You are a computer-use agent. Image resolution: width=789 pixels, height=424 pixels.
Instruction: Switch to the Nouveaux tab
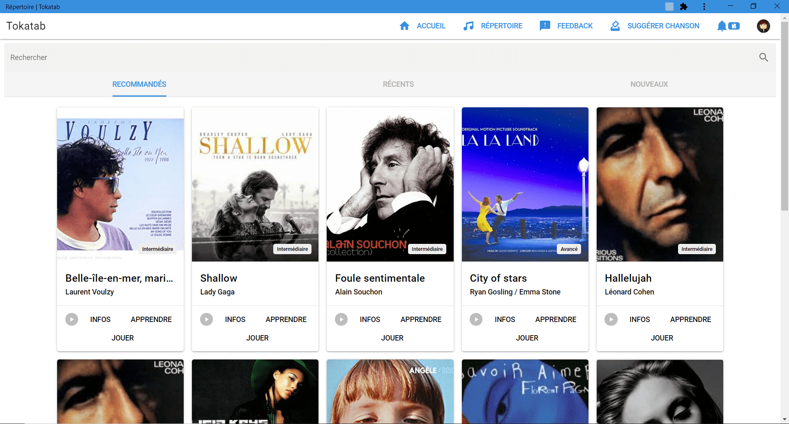[x=649, y=84]
